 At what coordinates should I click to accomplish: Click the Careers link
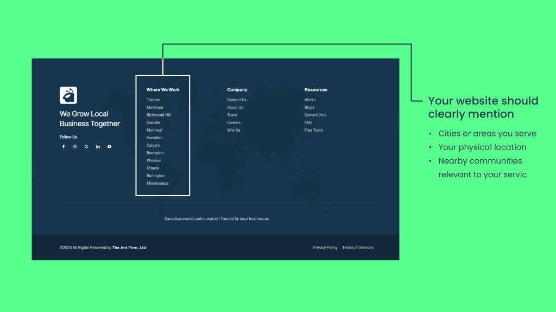pyautogui.click(x=233, y=122)
